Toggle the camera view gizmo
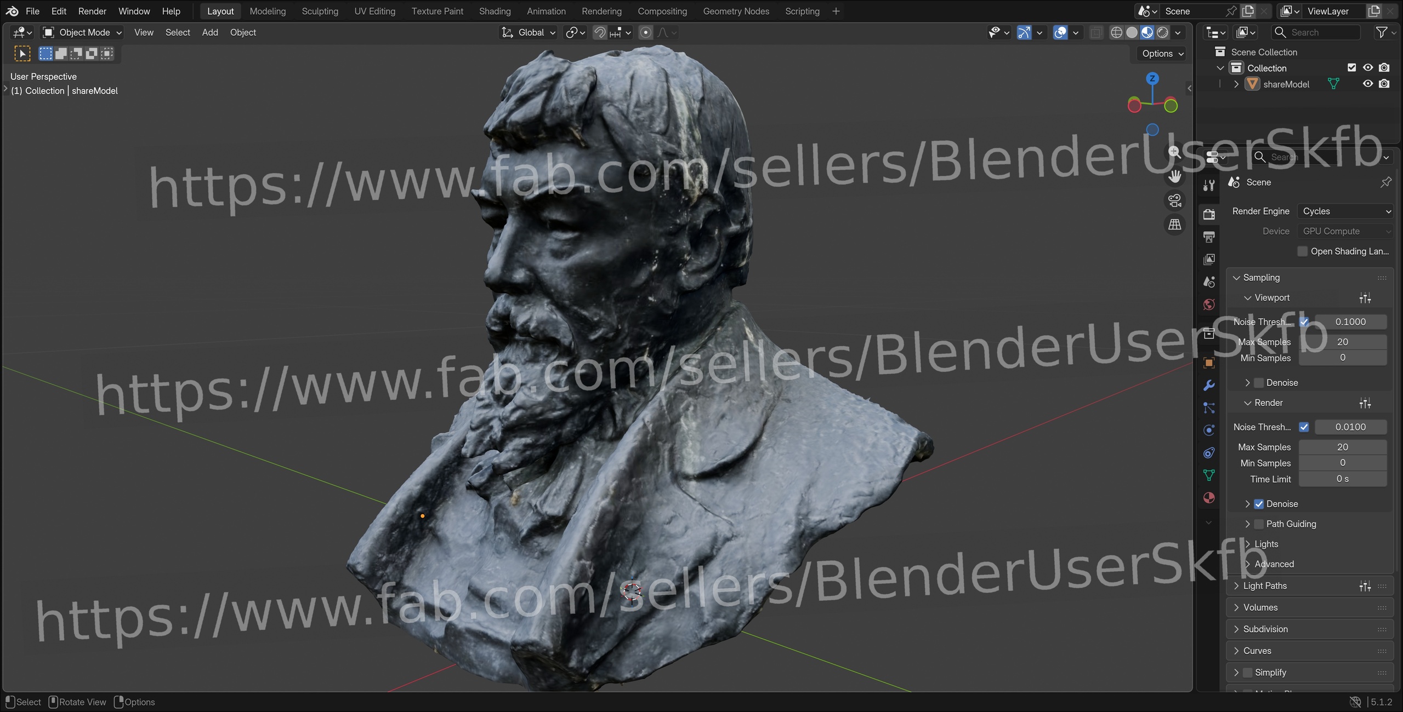 [1174, 200]
